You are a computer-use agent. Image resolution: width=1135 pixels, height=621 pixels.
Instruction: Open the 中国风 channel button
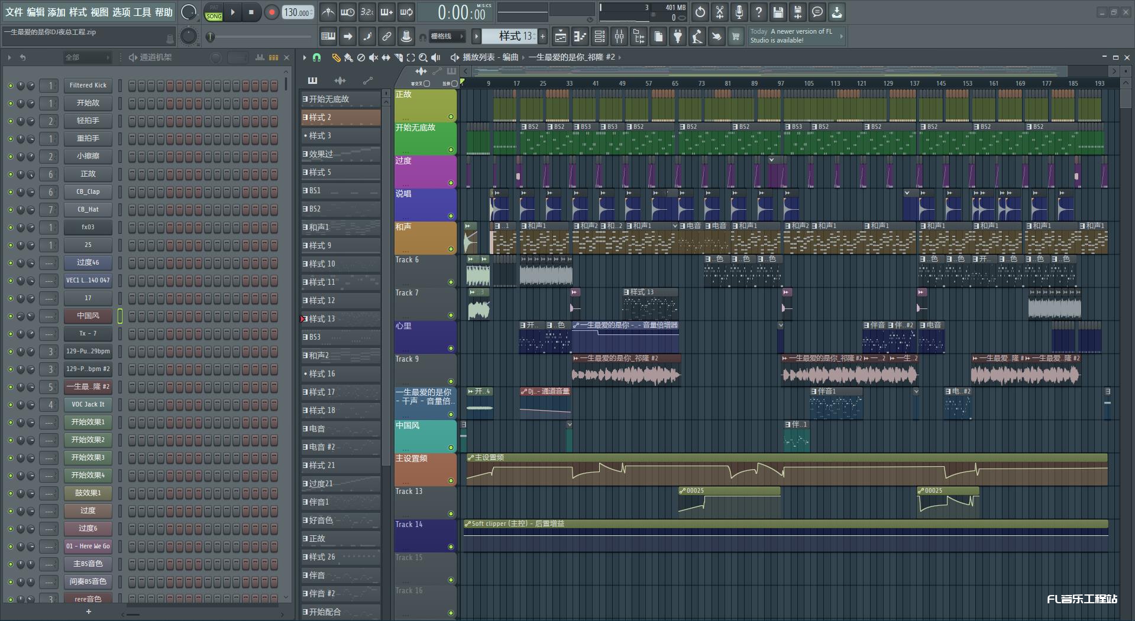coord(88,316)
